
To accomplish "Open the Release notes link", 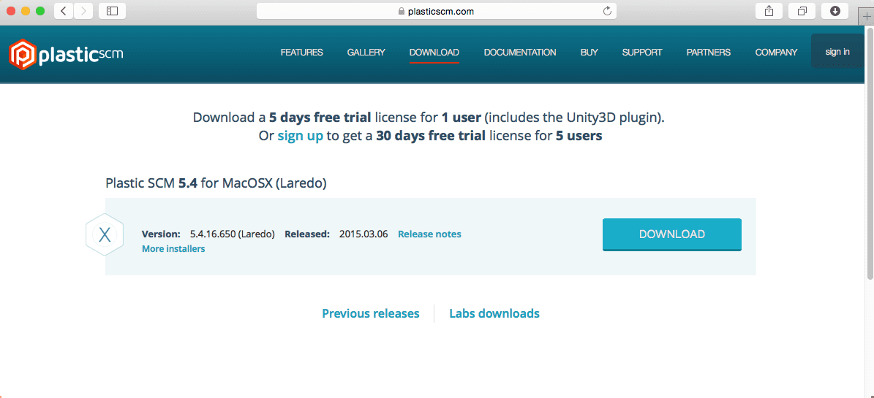I will 430,234.
